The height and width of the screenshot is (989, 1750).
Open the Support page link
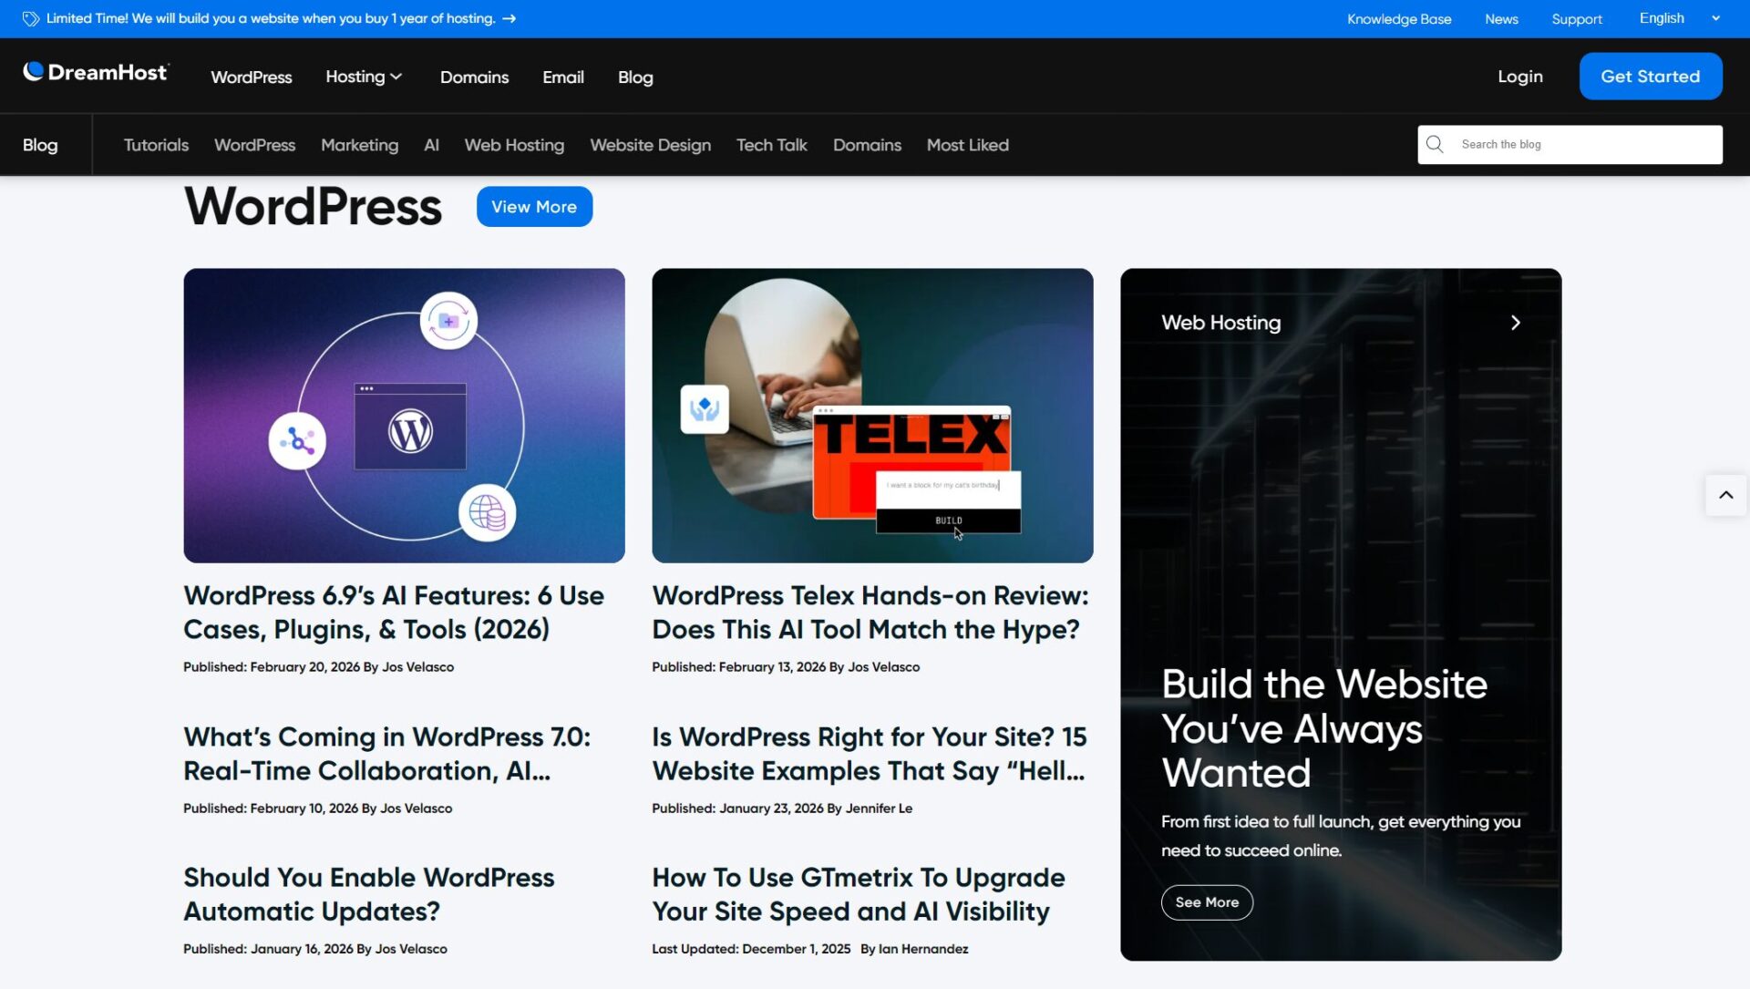[1577, 18]
